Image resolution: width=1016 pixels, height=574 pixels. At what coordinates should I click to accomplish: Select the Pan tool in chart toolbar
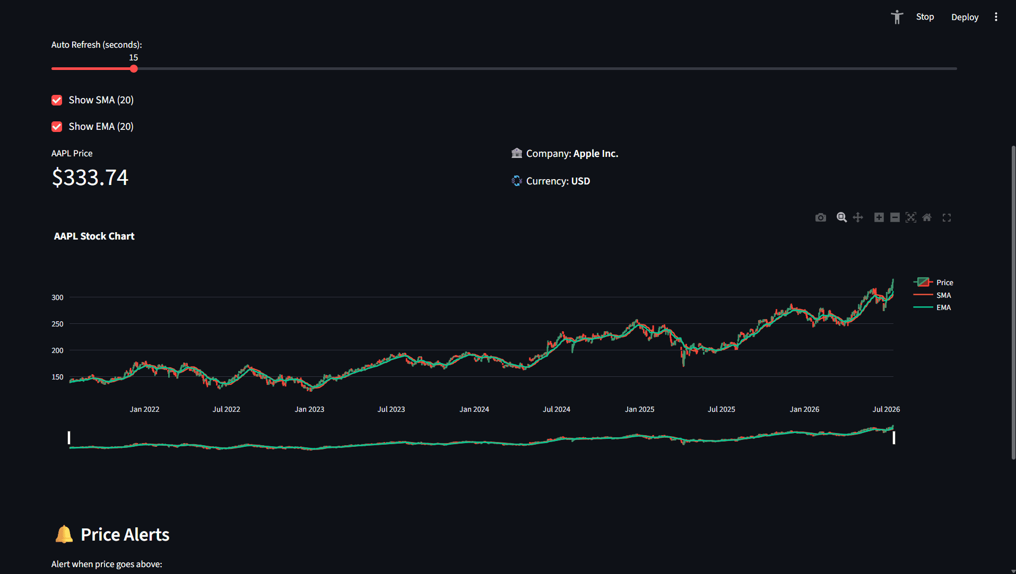pyautogui.click(x=858, y=218)
